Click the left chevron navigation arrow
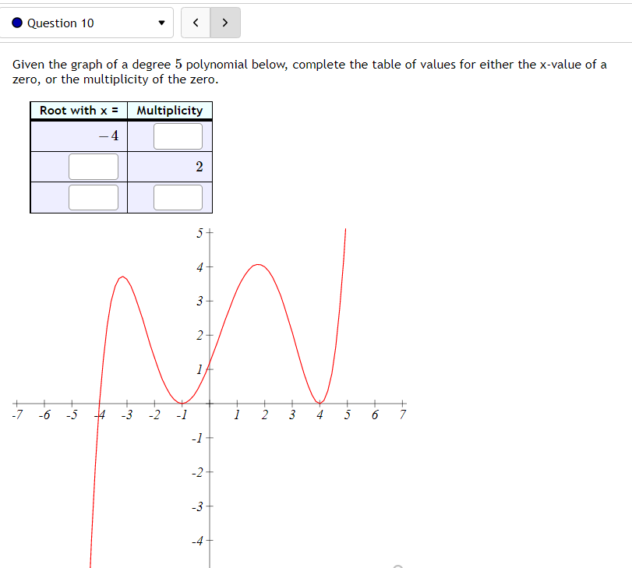The image size is (632, 568). point(196,23)
